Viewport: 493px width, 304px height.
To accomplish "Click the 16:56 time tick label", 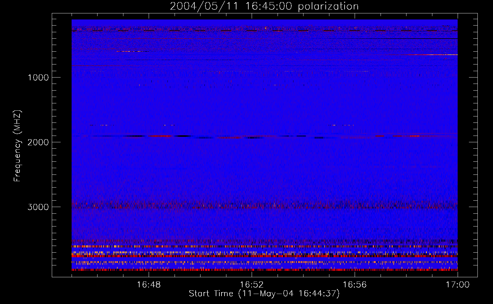I will (355, 285).
